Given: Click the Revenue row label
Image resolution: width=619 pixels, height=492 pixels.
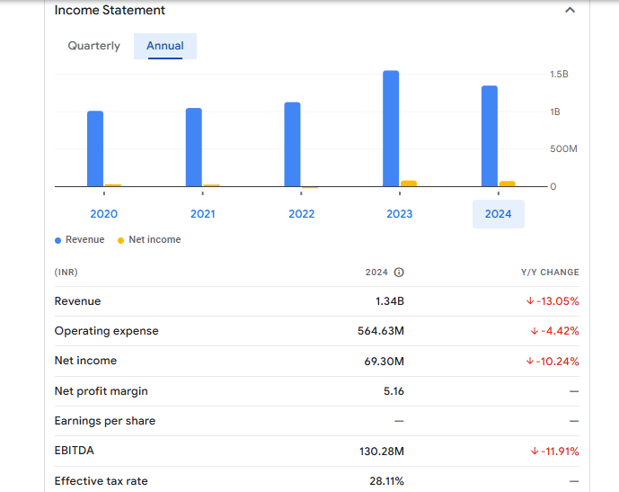Looking at the screenshot, I should [x=77, y=301].
